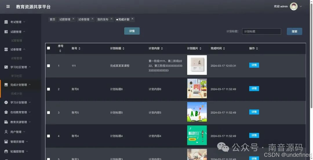This screenshot has height=160, width=313.
Task: Click the 学习计划管理 sidebar icon
Action: pyautogui.click(x=6, y=102)
